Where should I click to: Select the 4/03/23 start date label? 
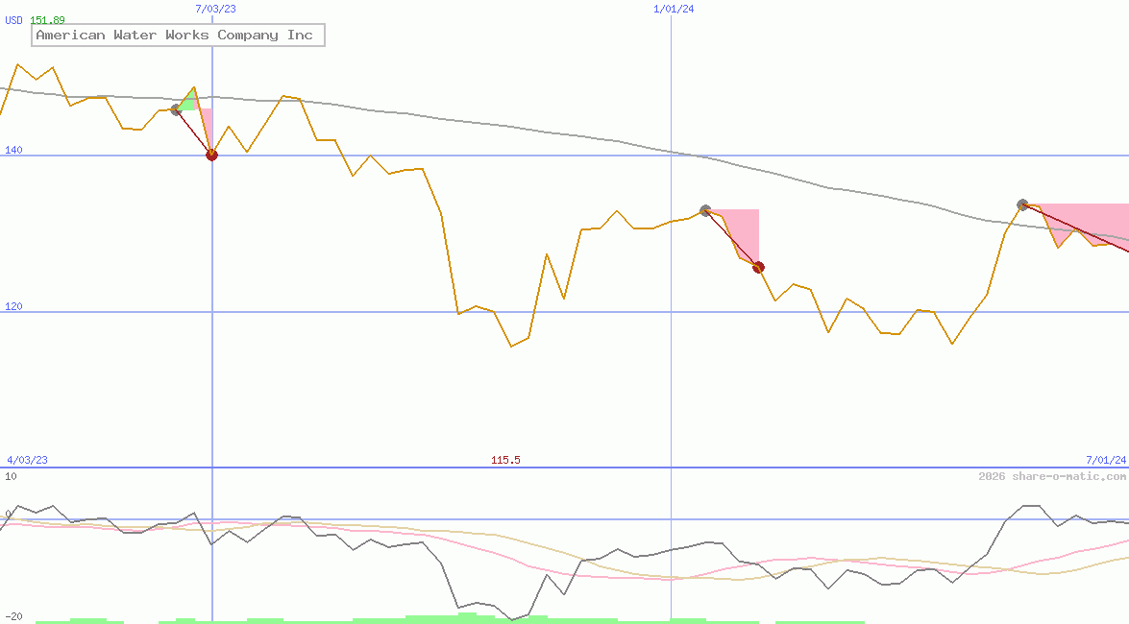pyautogui.click(x=26, y=460)
